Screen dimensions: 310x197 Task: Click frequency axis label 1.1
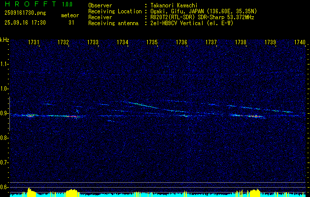tap(3, 64)
